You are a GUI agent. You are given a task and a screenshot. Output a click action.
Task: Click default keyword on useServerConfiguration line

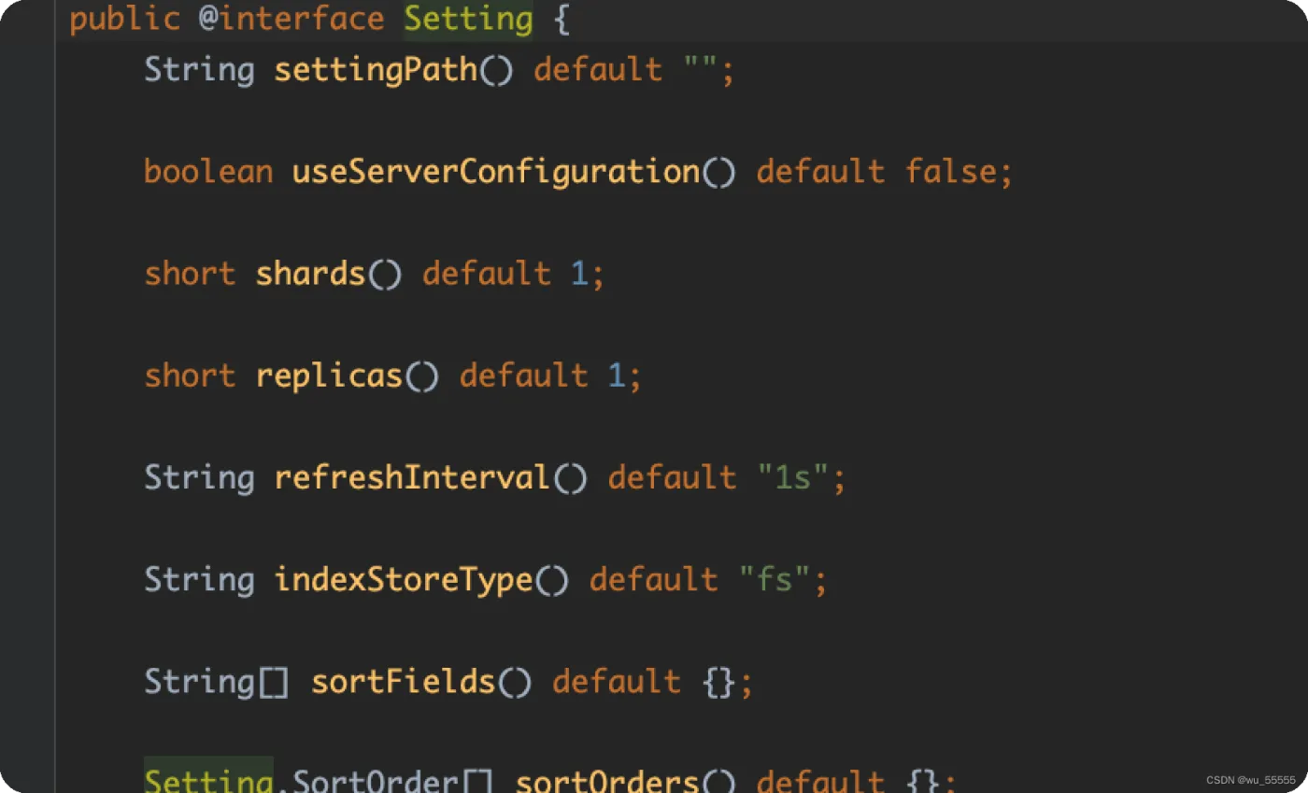point(820,172)
